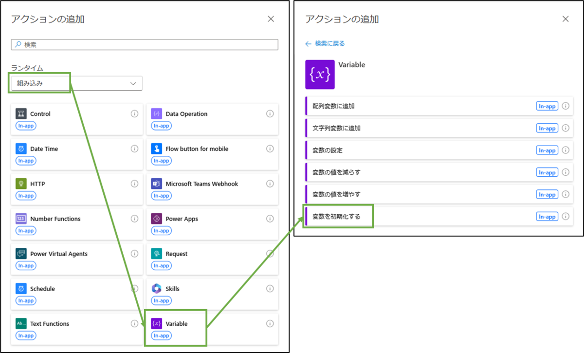Click the search magnifier icon

[18, 44]
